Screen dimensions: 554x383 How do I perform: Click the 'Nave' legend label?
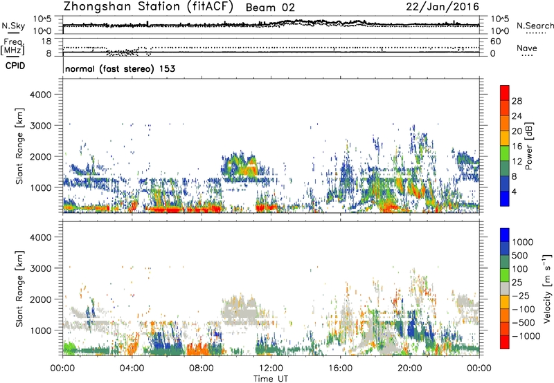(527, 48)
